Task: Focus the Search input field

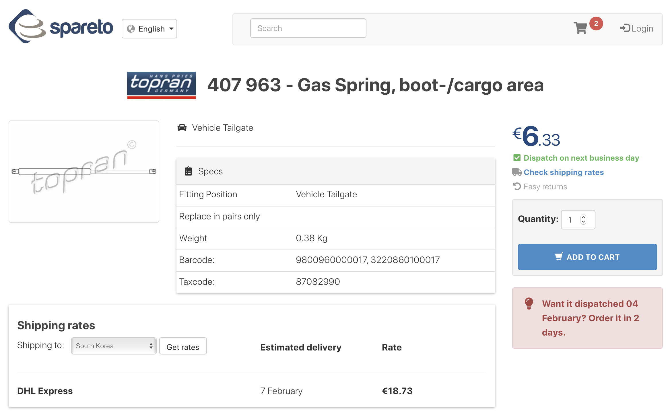Action: [308, 28]
